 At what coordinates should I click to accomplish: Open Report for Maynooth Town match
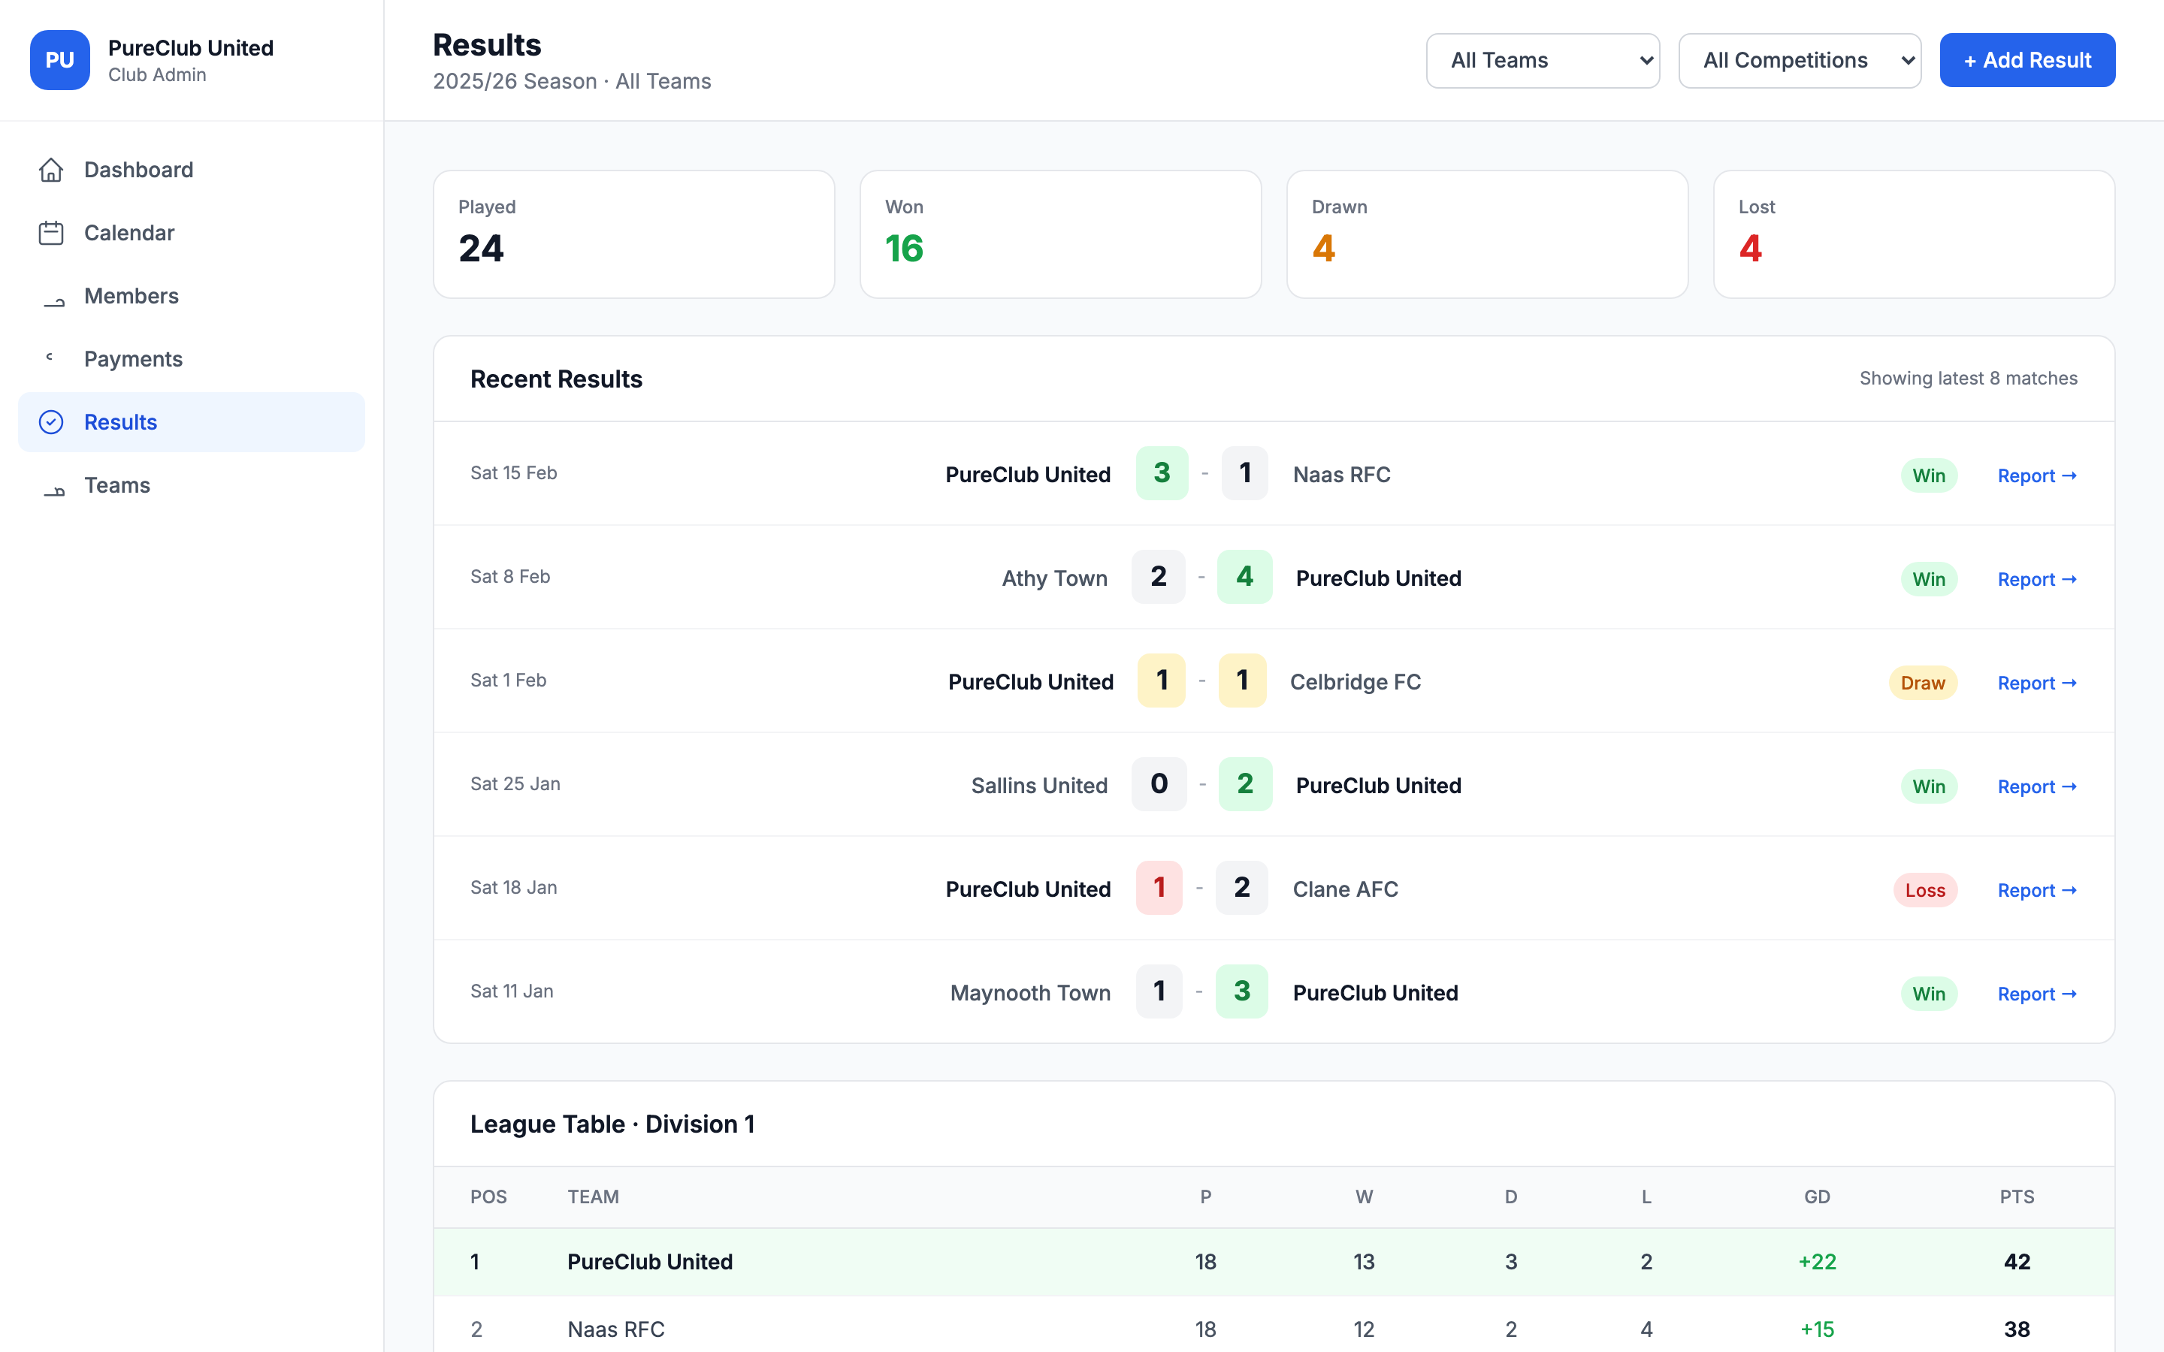click(2037, 994)
